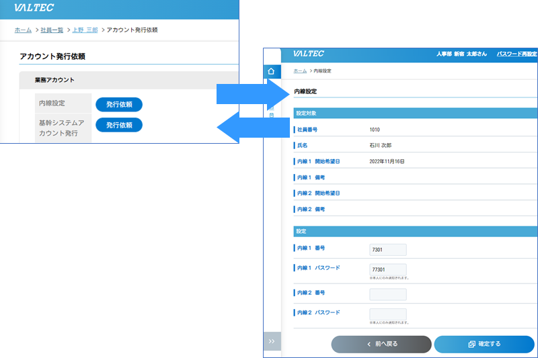The width and height of the screenshot is (538, 358).
Task: Click the clipboard icon in the sidebar
Action: (x=271, y=115)
